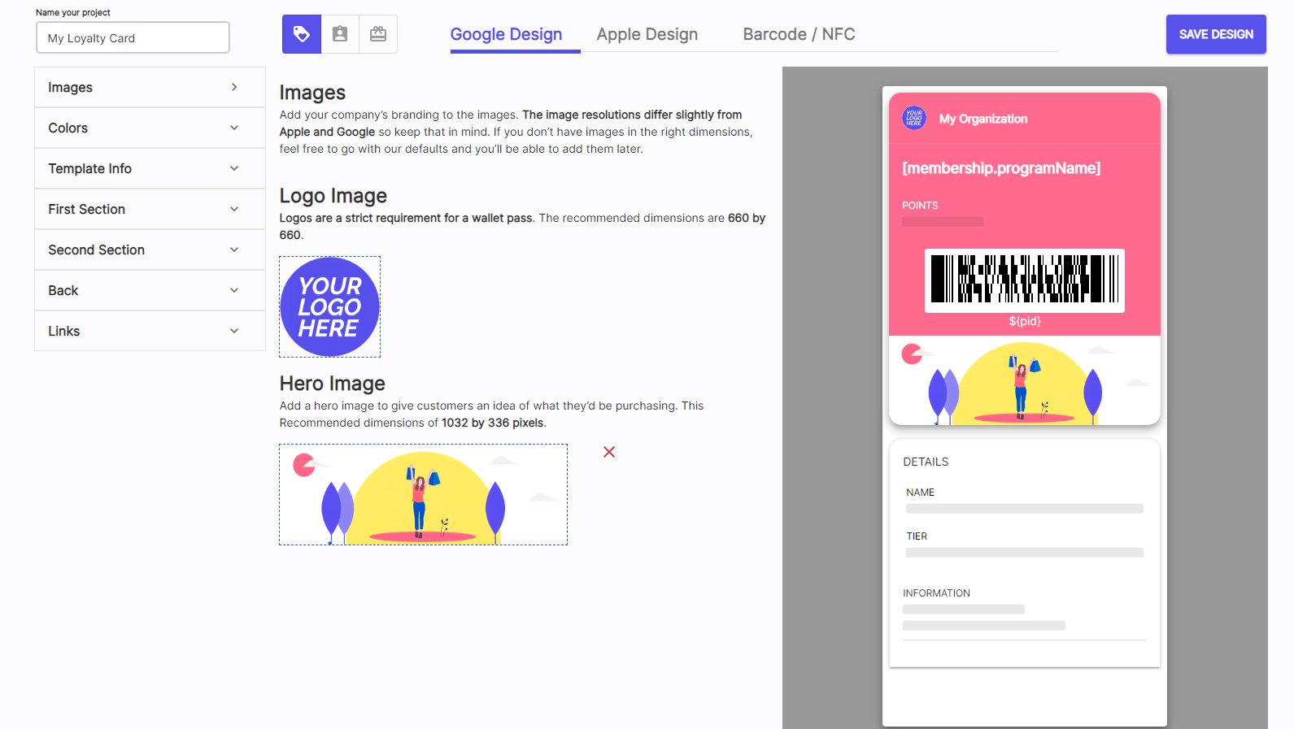Open the Barcode / NFC tab
The height and width of the screenshot is (729, 1294).
[x=799, y=34]
